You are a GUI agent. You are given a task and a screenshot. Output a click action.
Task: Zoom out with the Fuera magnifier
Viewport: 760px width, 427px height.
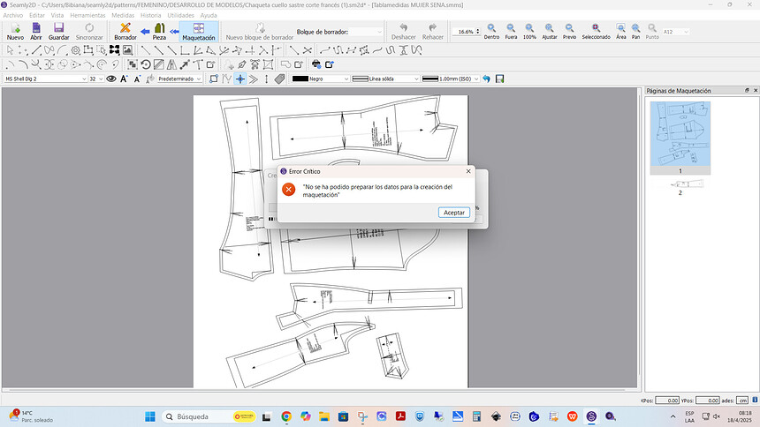tap(511, 32)
